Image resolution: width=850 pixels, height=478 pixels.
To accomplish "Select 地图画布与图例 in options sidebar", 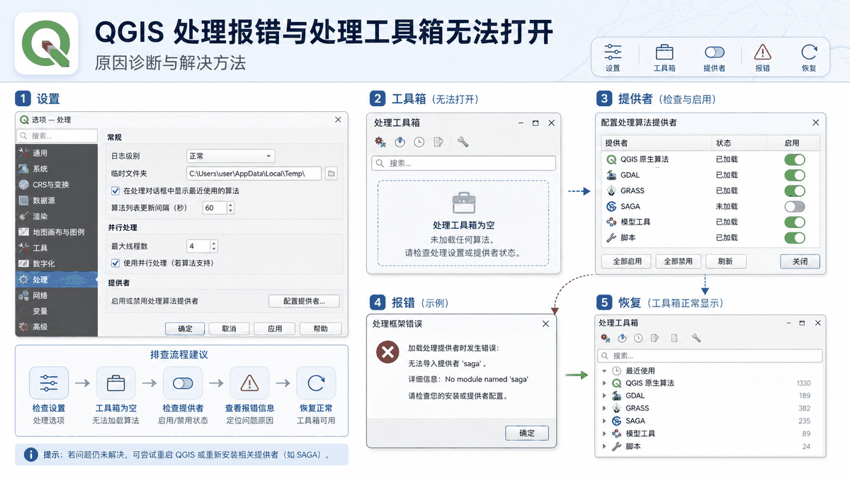I will click(x=57, y=232).
